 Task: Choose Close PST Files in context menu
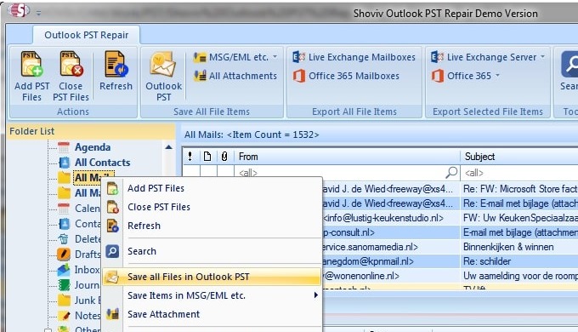pos(212,207)
